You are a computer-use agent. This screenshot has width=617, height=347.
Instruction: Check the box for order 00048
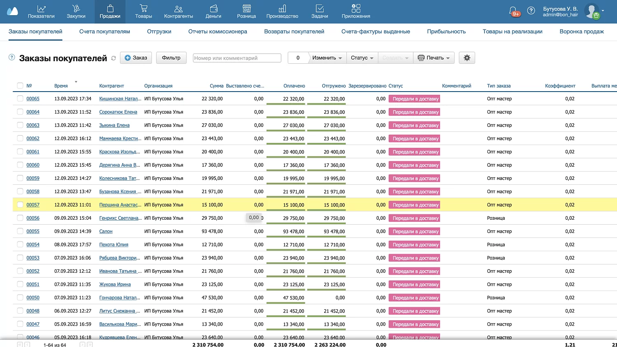[x=20, y=311]
